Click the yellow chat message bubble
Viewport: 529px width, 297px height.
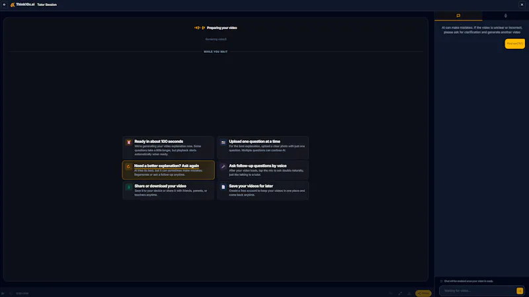coord(514,44)
